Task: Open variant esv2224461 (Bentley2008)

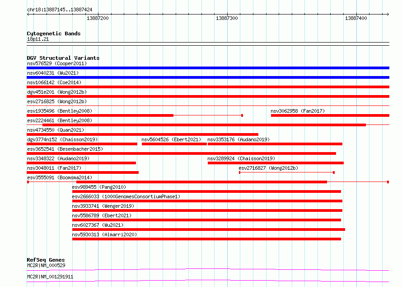Action: point(60,120)
